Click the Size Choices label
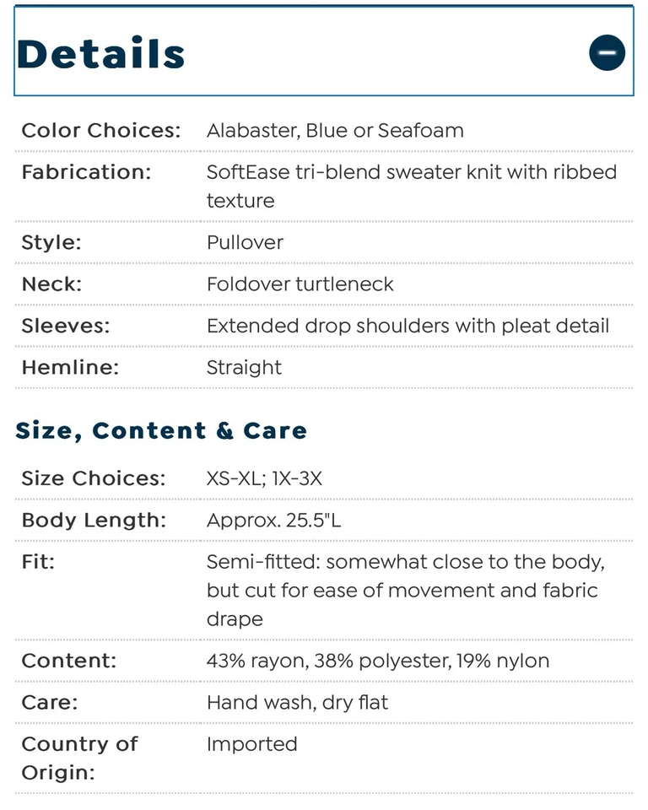 pos(94,478)
